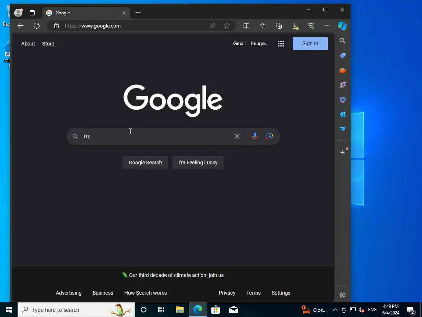The image size is (422, 317).
Task: Open sidebar settings gear
Action: point(343,295)
